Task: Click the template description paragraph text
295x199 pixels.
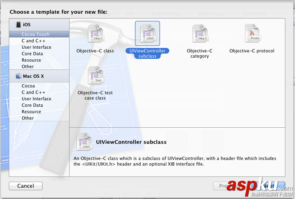Action: (x=175, y=161)
